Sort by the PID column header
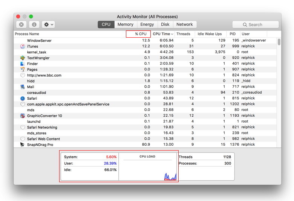Image resolution: width=294 pixels, height=201 pixels. 233,34
